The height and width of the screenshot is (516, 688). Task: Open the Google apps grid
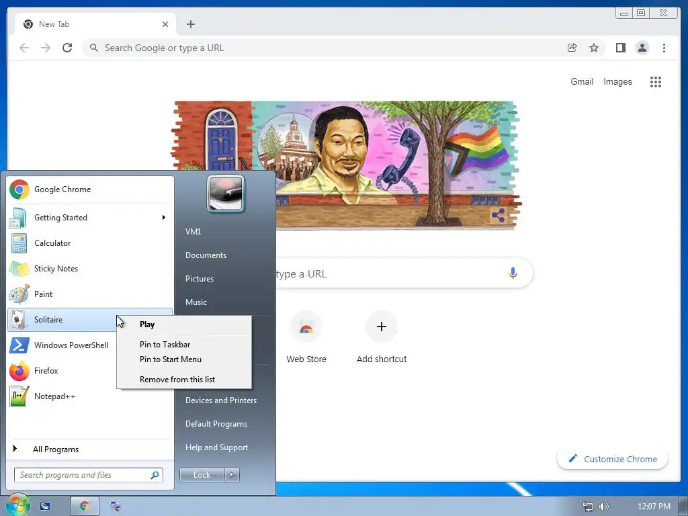(656, 81)
